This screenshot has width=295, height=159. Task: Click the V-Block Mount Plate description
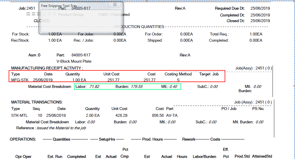click(x=74, y=61)
